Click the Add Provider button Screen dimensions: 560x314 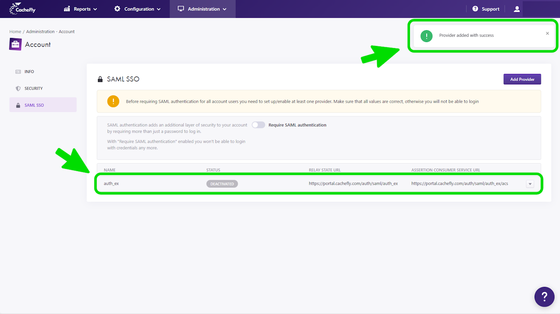click(x=522, y=79)
